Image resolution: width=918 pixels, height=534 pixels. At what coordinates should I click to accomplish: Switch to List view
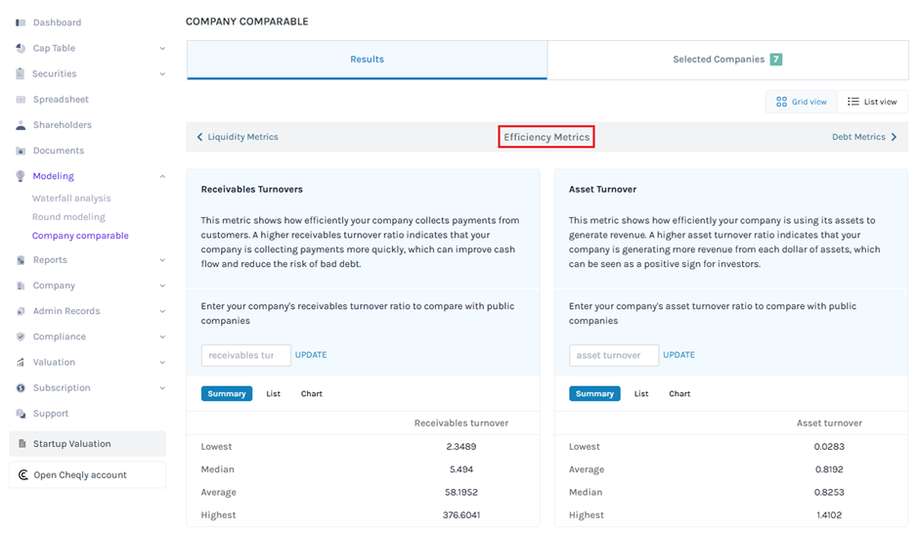872,102
